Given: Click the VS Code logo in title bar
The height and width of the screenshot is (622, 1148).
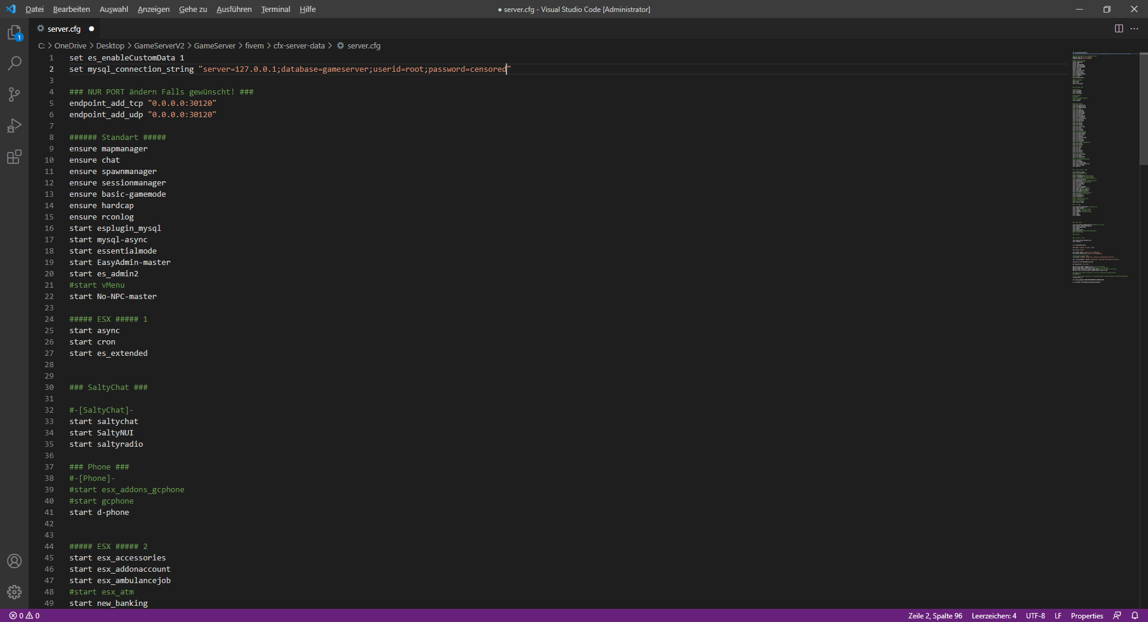Looking at the screenshot, I should [x=11, y=9].
